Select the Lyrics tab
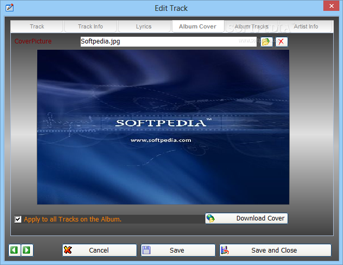Viewport: 343px width, 265px height. (144, 26)
